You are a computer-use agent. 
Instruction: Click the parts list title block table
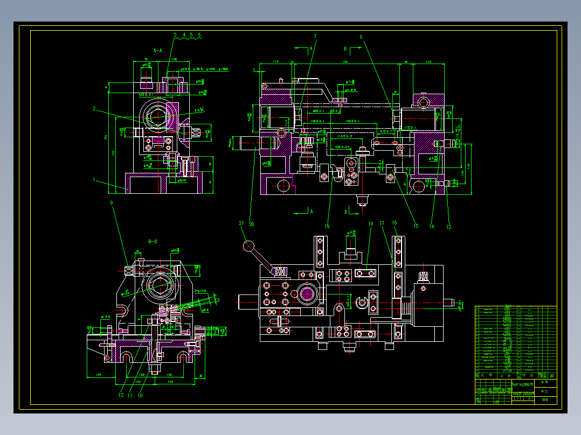[516, 355]
